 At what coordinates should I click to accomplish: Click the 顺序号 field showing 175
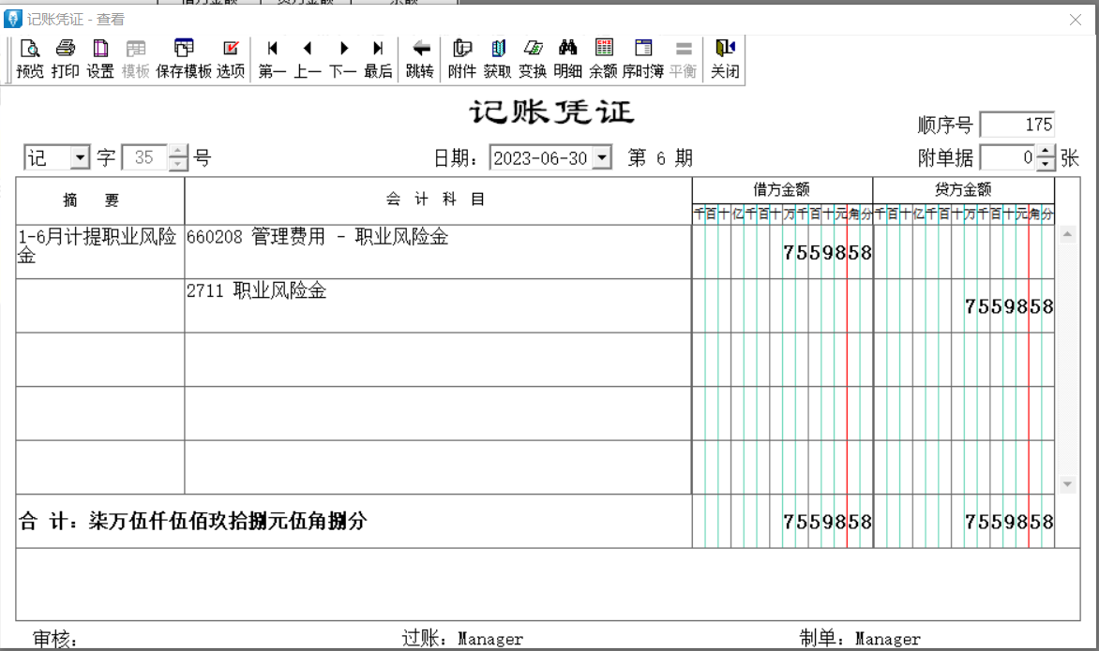click(x=1017, y=125)
